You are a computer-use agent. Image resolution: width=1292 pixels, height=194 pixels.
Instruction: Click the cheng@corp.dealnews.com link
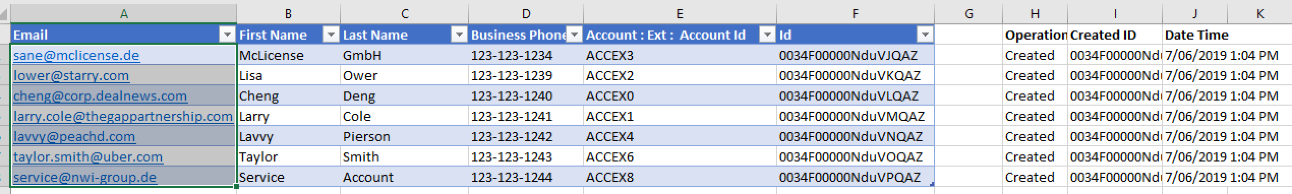[100, 96]
